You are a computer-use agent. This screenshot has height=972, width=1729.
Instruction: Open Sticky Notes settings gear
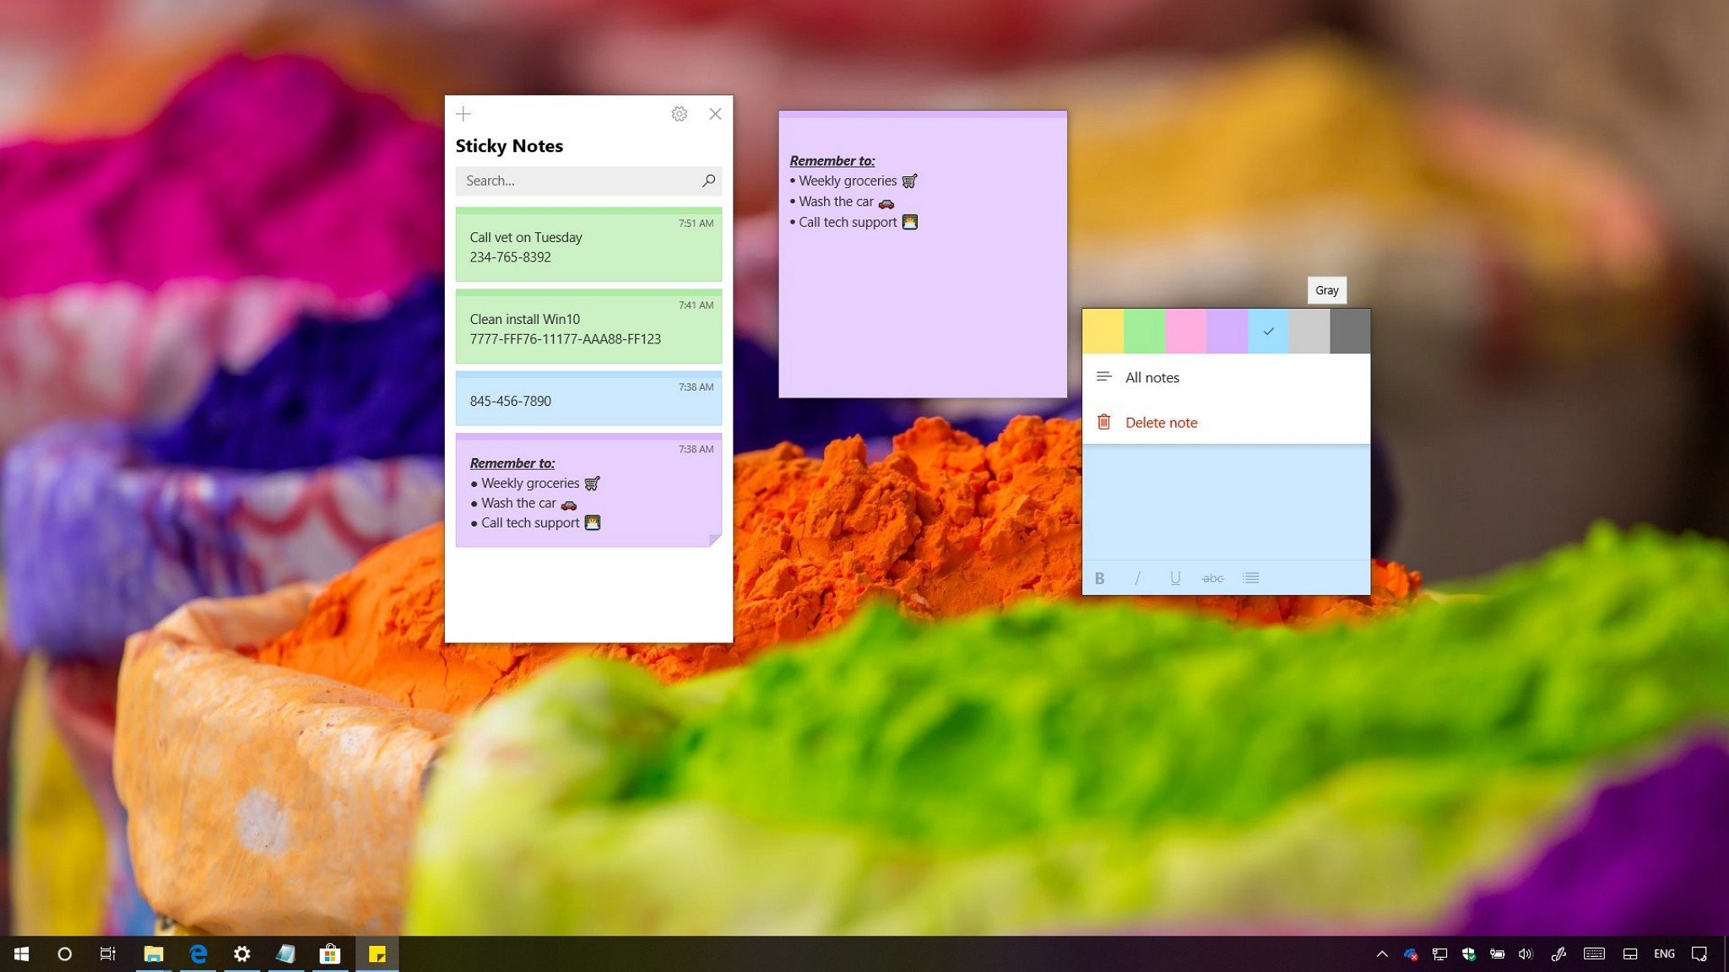677,113
